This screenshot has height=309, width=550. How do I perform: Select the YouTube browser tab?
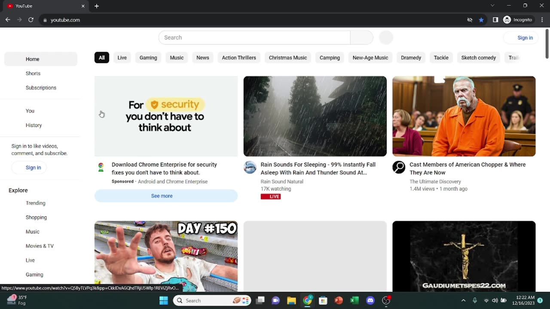[x=45, y=6]
